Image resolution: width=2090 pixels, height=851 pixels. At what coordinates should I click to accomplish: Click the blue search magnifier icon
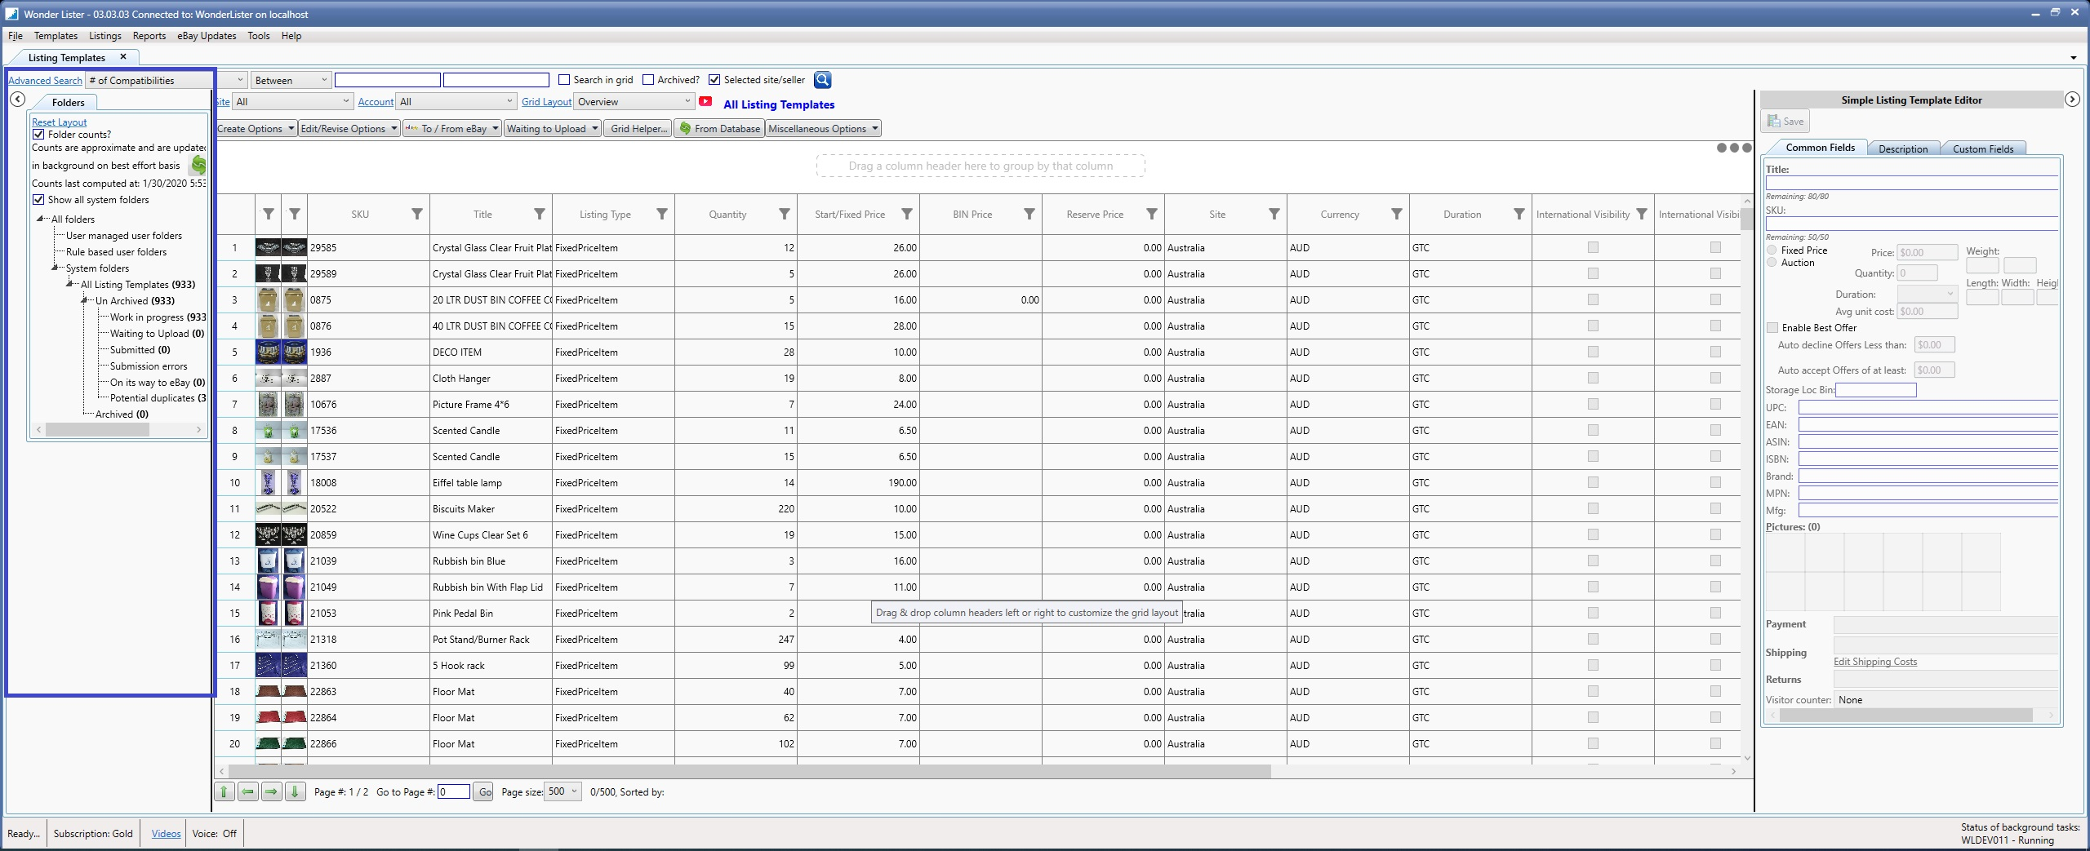822,80
